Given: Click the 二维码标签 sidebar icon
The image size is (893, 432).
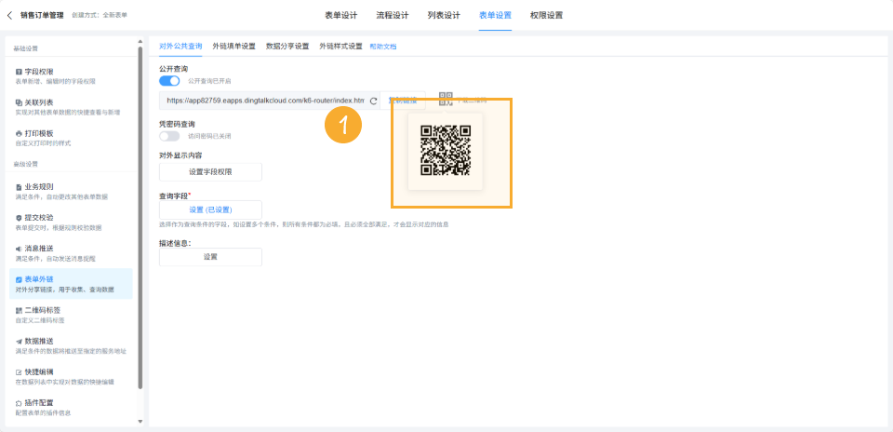Looking at the screenshot, I should coord(19,311).
